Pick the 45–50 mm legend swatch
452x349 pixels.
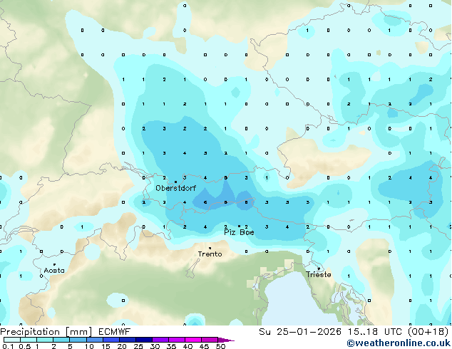210,340
